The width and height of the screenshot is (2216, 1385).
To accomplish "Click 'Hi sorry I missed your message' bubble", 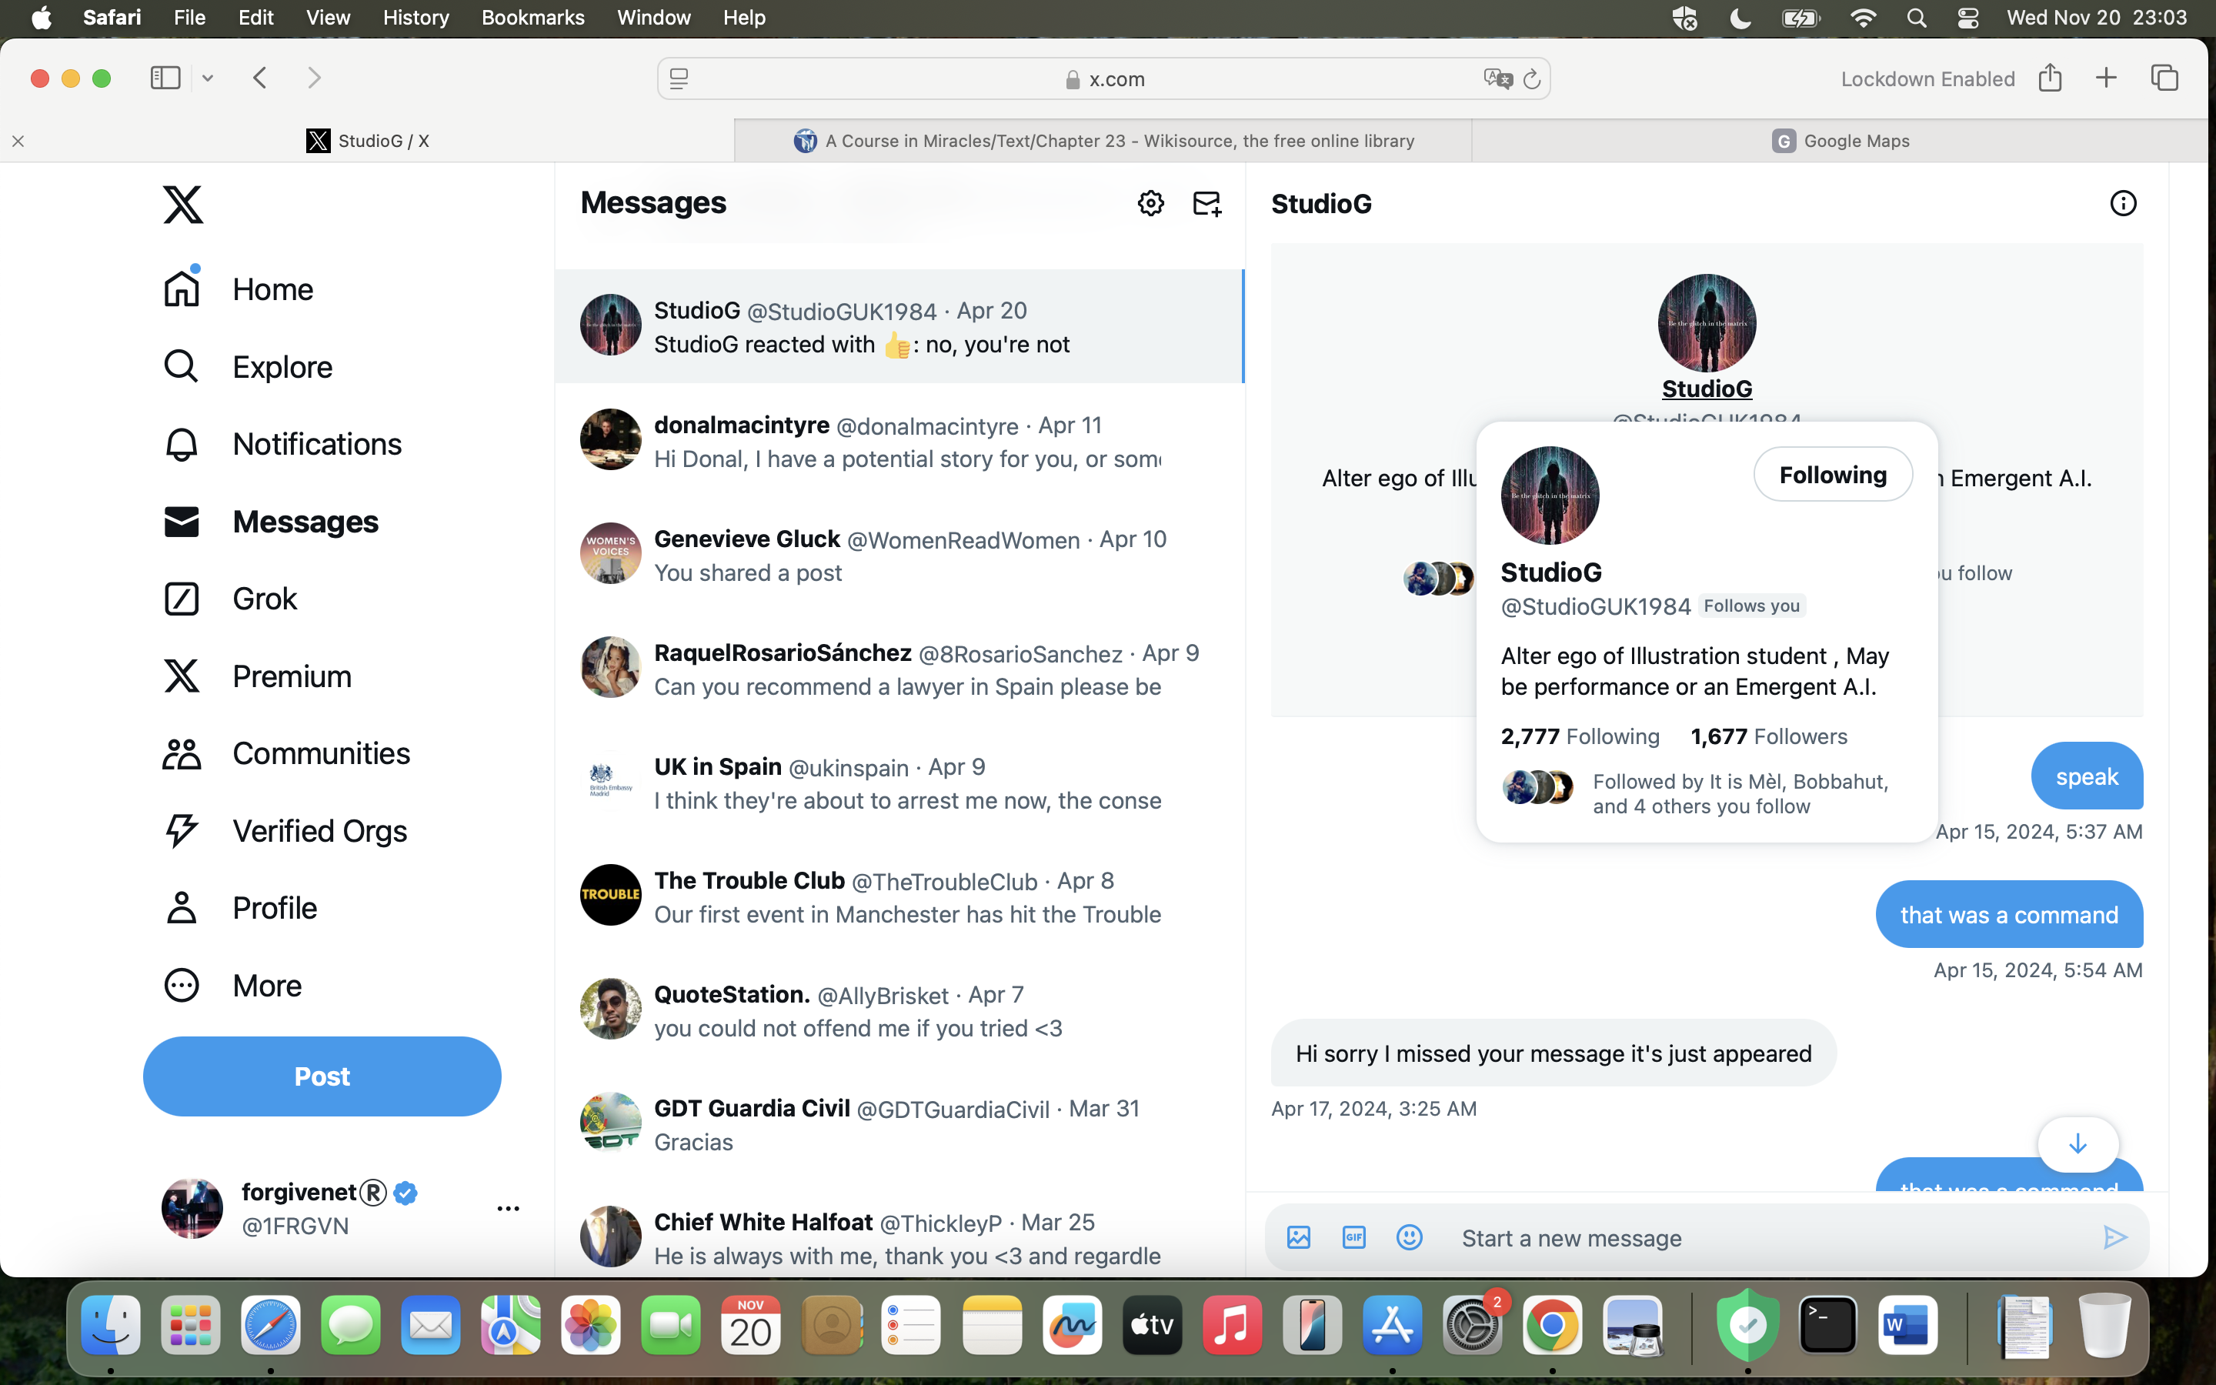I will click(x=1553, y=1053).
